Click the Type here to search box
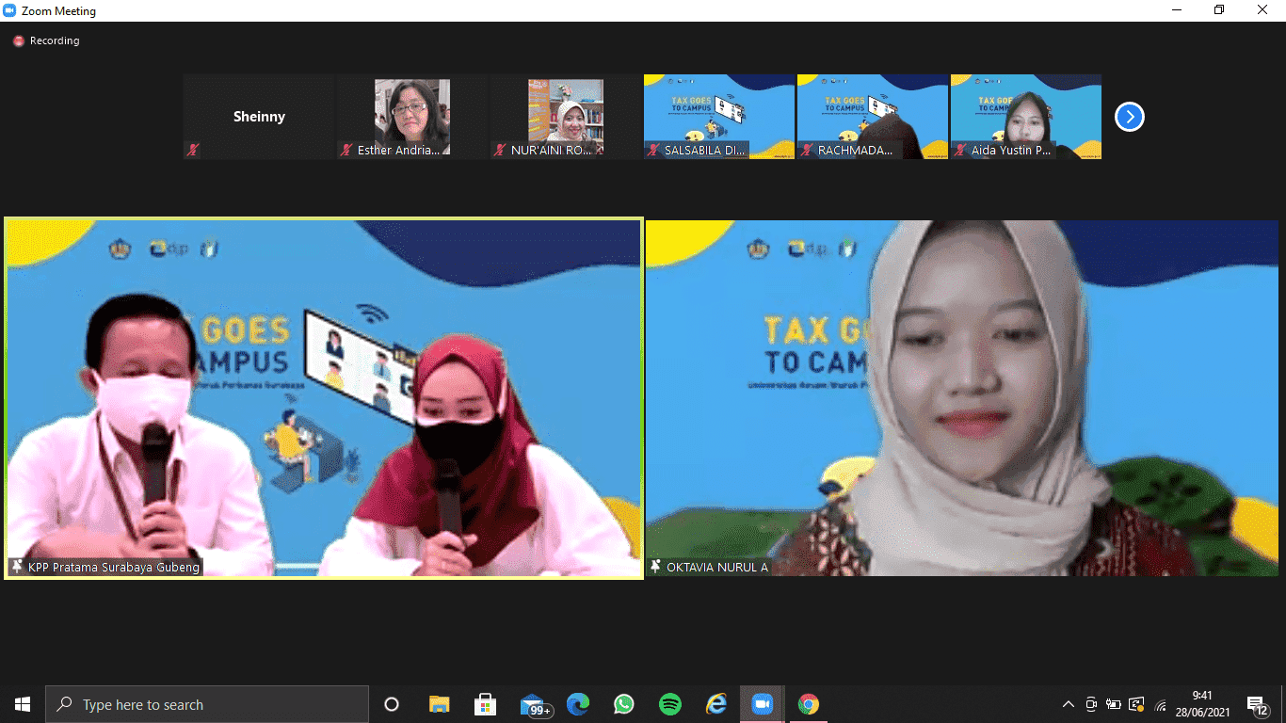Viewport: 1286px width, 723px height. click(x=207, y=704)
